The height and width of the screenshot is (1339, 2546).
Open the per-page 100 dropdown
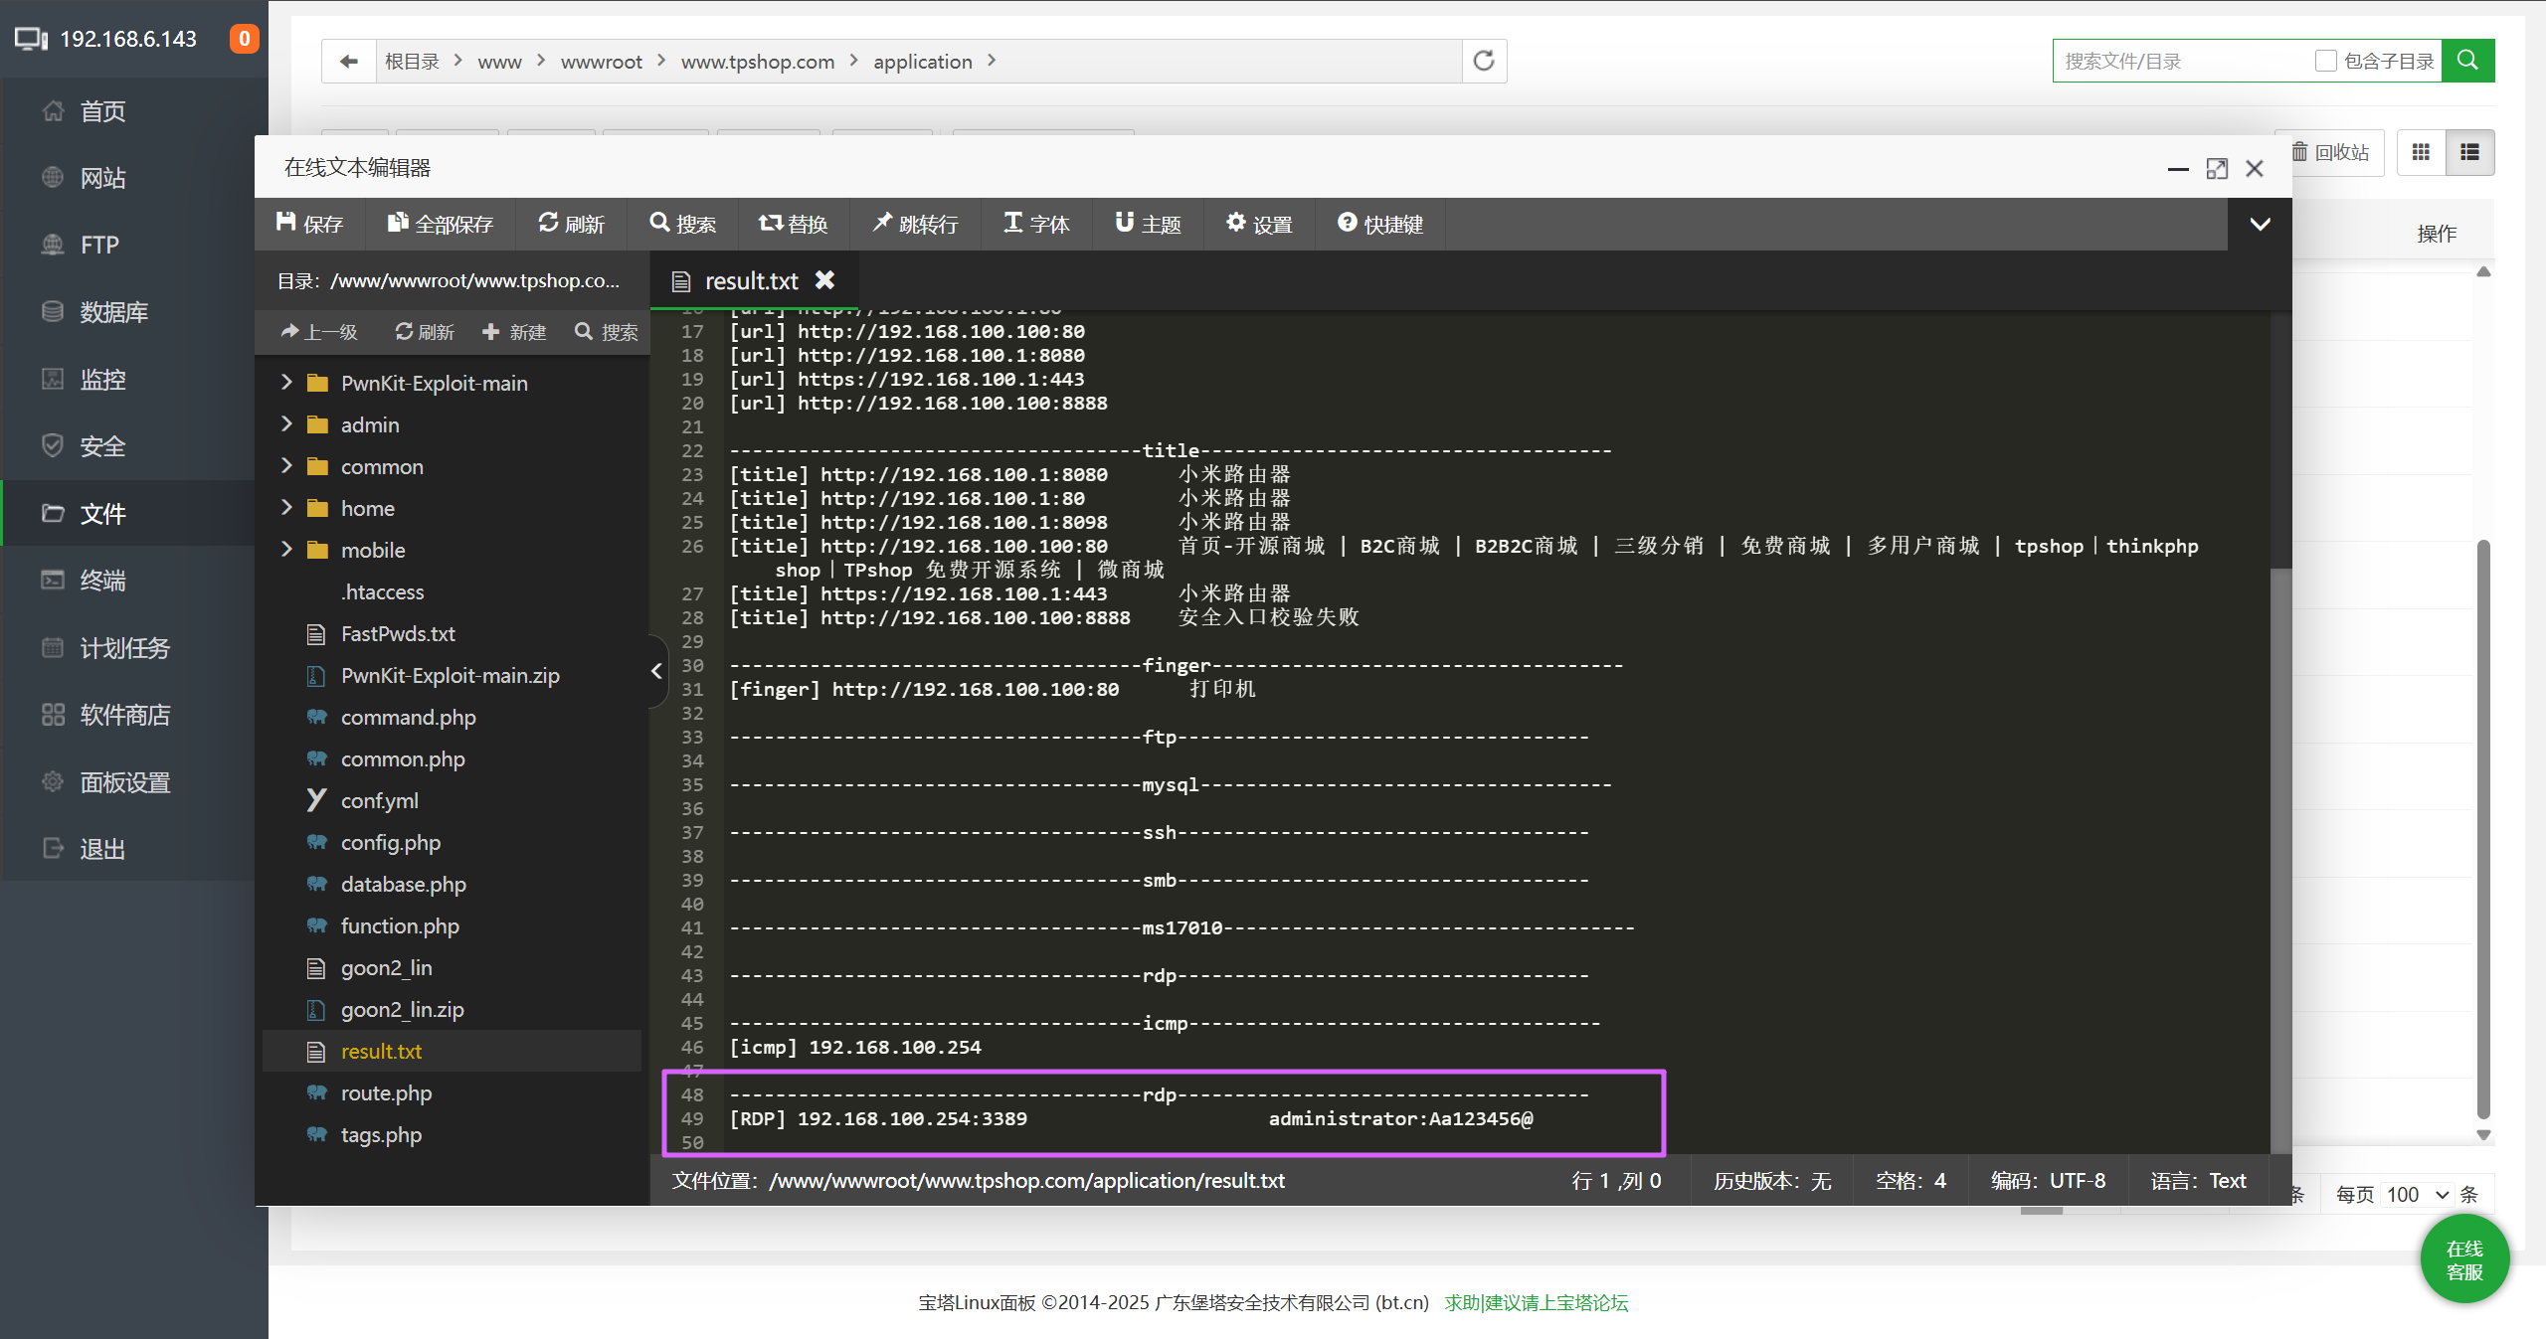[2417, 1194]
